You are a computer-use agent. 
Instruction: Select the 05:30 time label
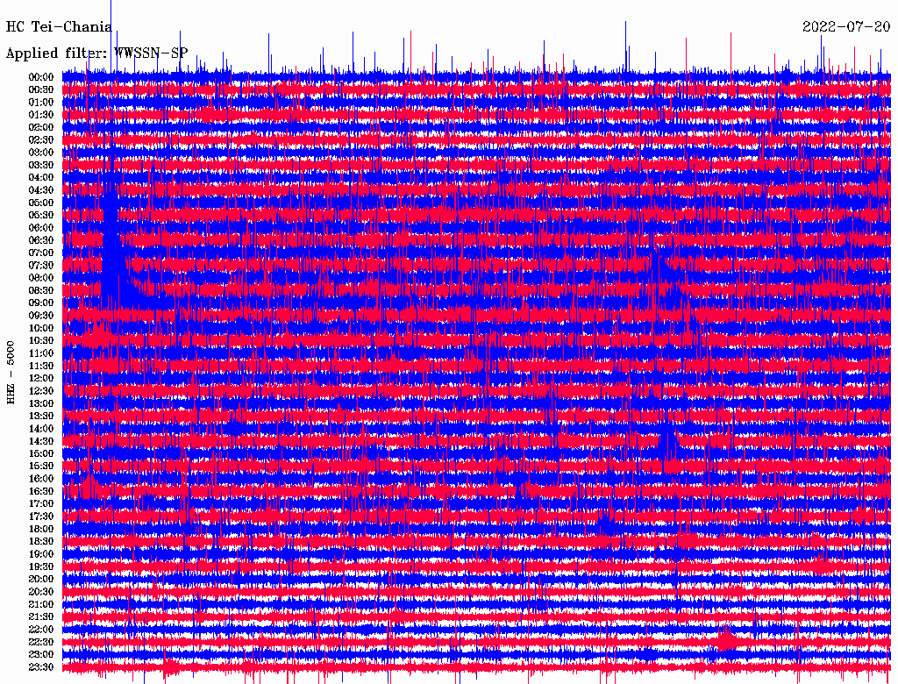(x=40, y=216)
